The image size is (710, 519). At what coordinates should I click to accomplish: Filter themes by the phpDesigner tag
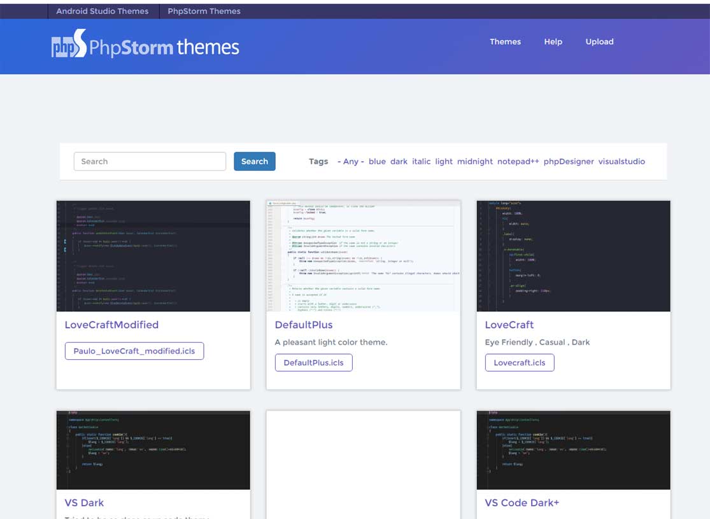tap(569, 161)
